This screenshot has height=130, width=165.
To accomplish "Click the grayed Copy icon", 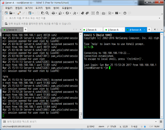I will [38, 13].
